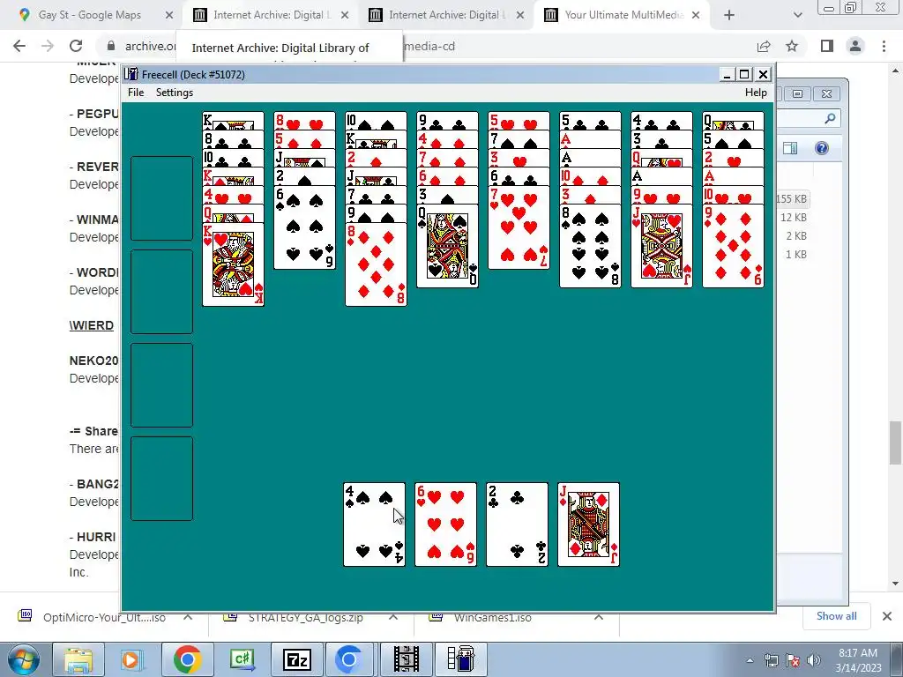903x677 pixels.
Task: Close Your Ultimate MultiMedia tab
Action: coord(696,16)
